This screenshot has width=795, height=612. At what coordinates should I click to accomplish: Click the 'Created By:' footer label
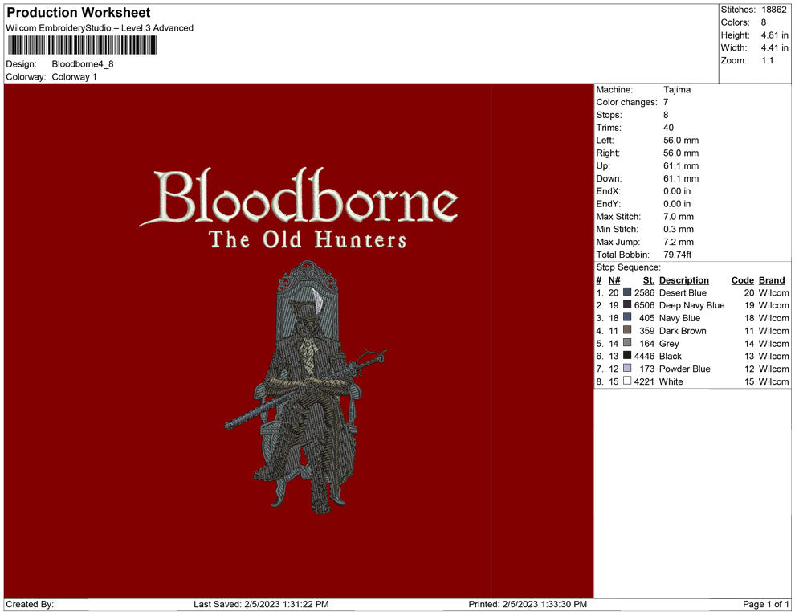pos(30,604)
